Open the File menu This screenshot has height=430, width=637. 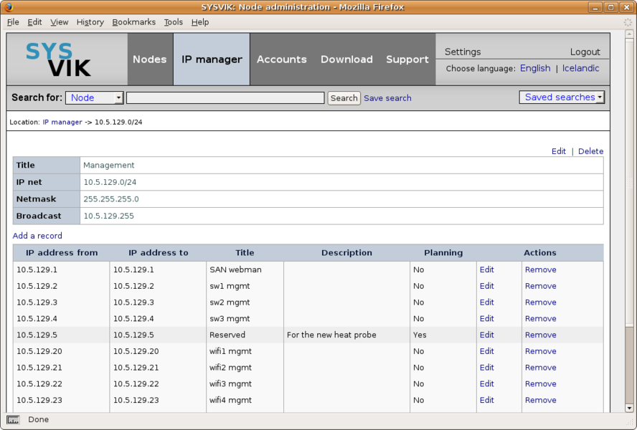pyautogui.click(x=13, y=22)
